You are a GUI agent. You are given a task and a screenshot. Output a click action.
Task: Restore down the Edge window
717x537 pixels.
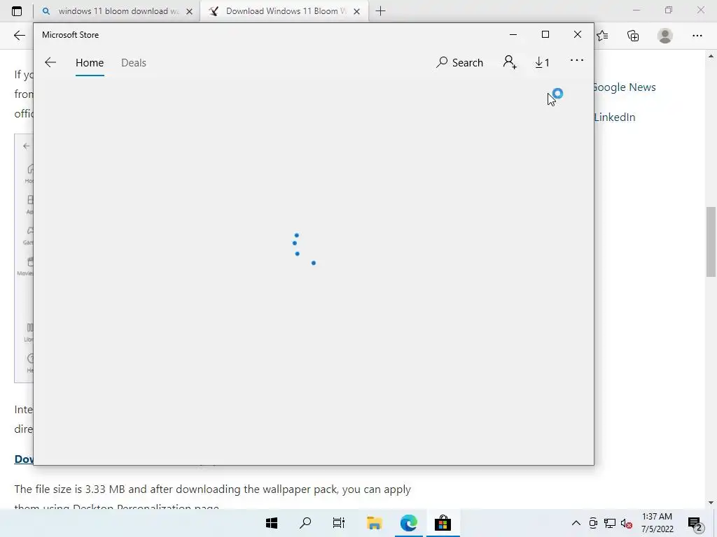(x=669, y=10)
